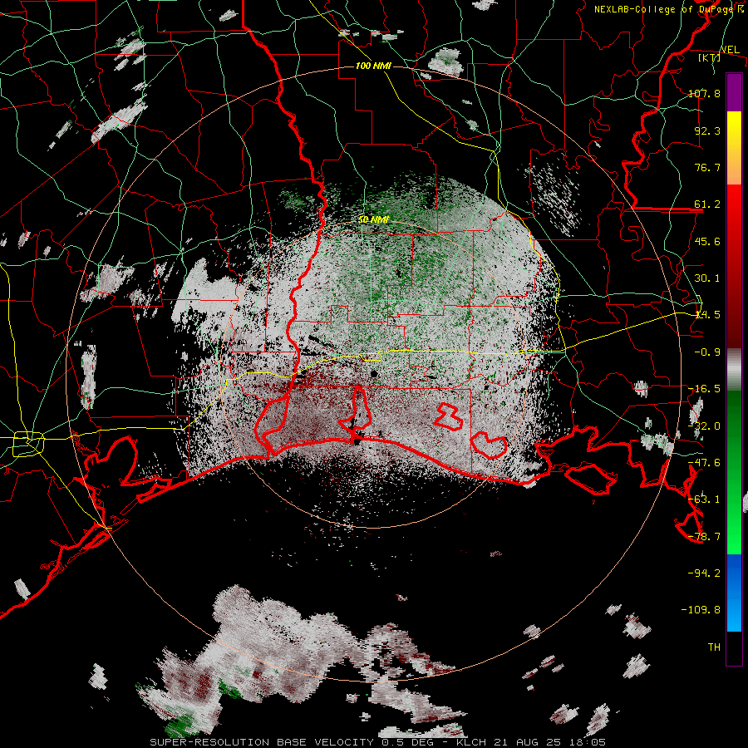Pick the red segment of the color bar

tap(734, 266)
